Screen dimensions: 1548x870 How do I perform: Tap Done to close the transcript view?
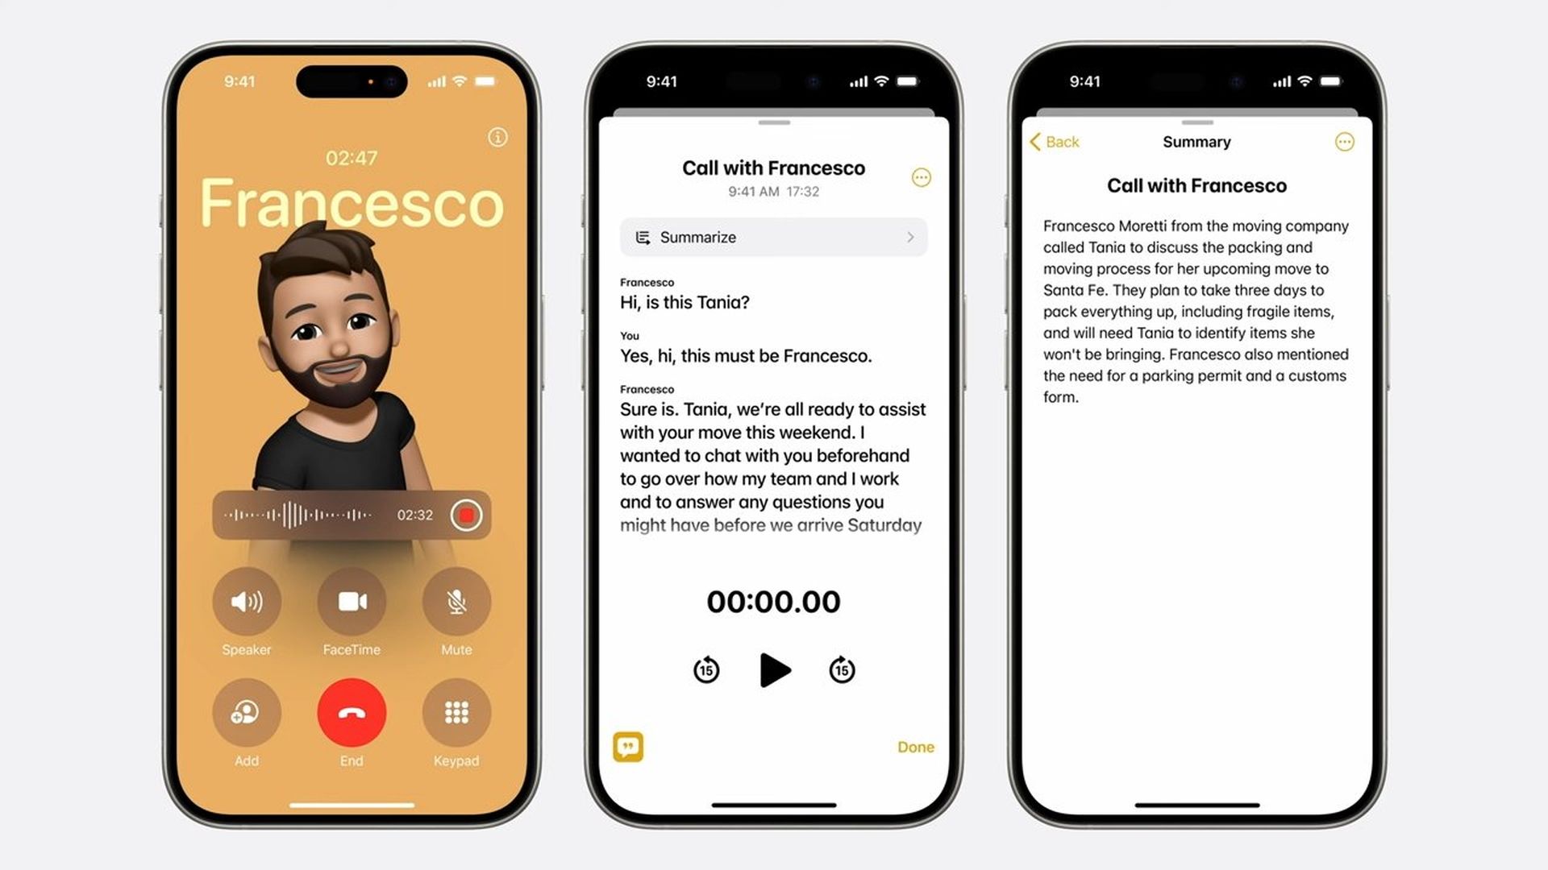pyautogui.click(x=915, y=746)
